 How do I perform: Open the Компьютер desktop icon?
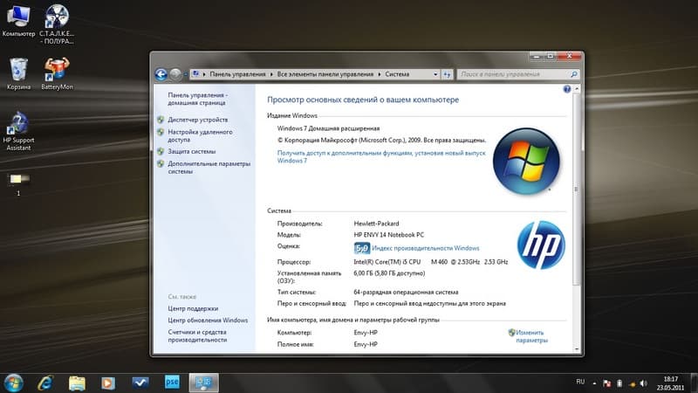18,20
